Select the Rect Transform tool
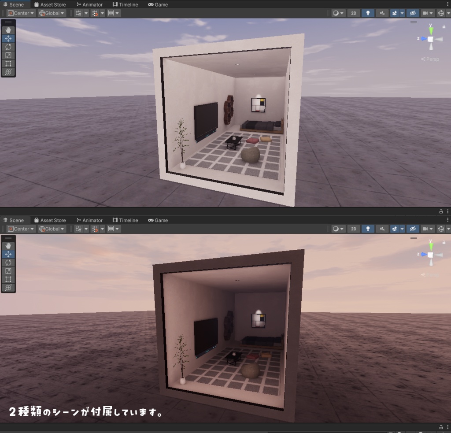This screenshot has width=451, height=433. click(x=8, y=63)
